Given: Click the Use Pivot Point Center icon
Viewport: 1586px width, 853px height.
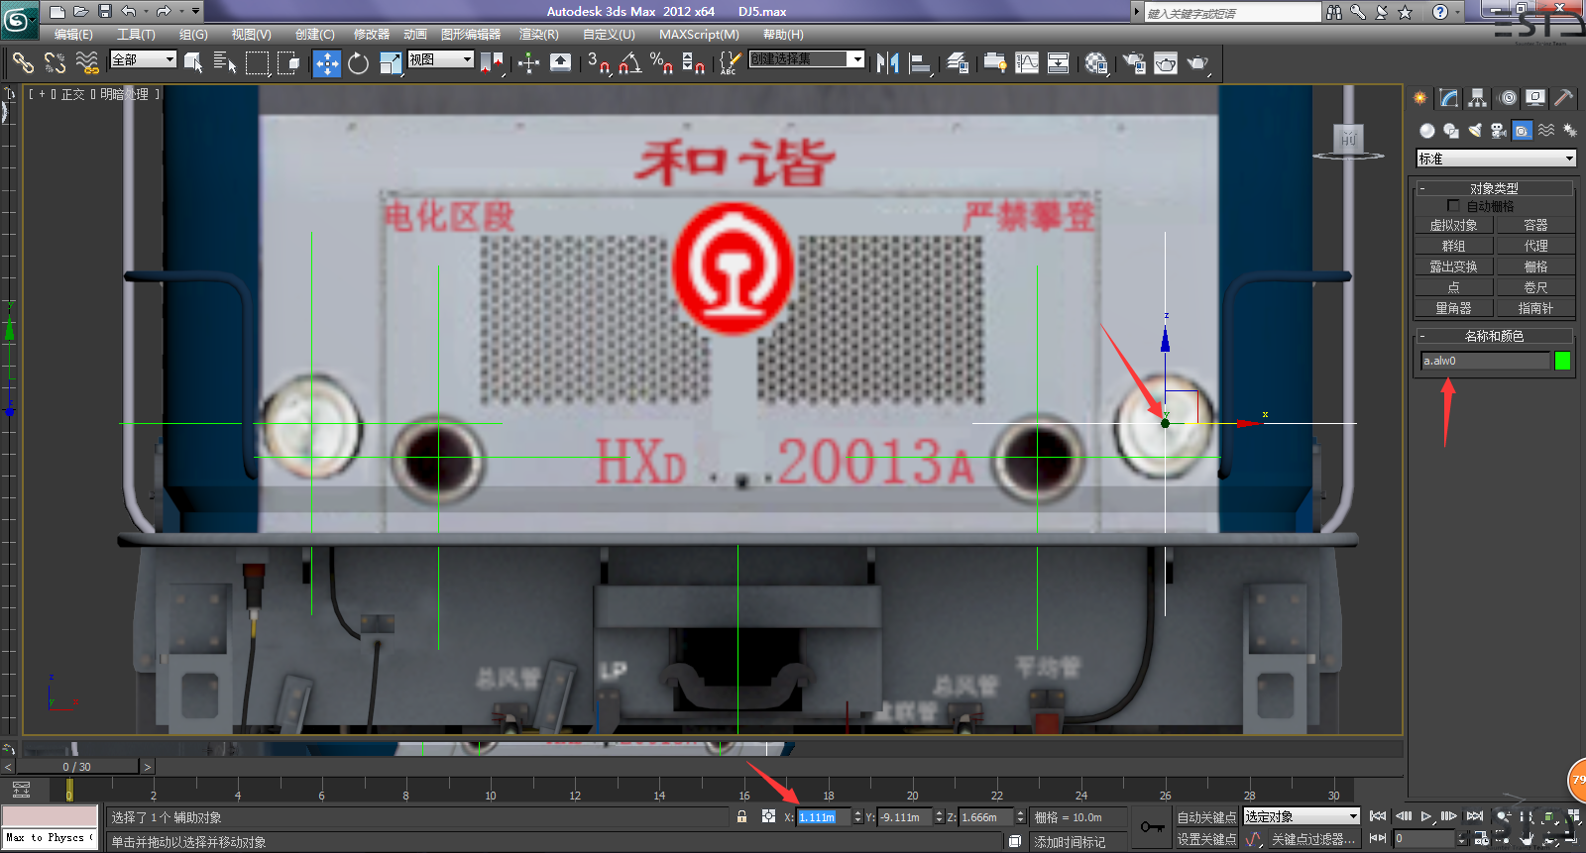Looking at the screenshot, I should coord(492,62).
